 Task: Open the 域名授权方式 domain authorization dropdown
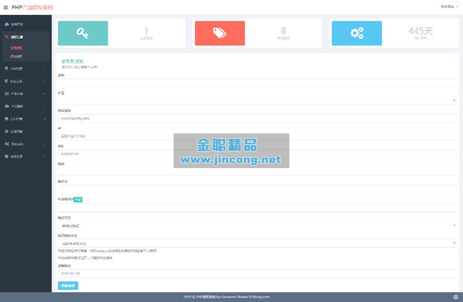coord(257,243)
